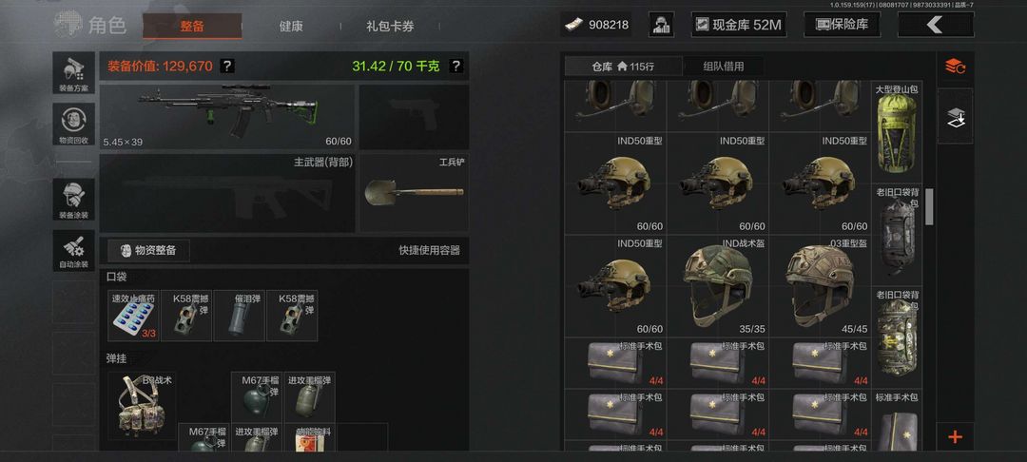Select the 工兵铲 shovel slot
The image size is (1027, 462).
pos(414,192)
